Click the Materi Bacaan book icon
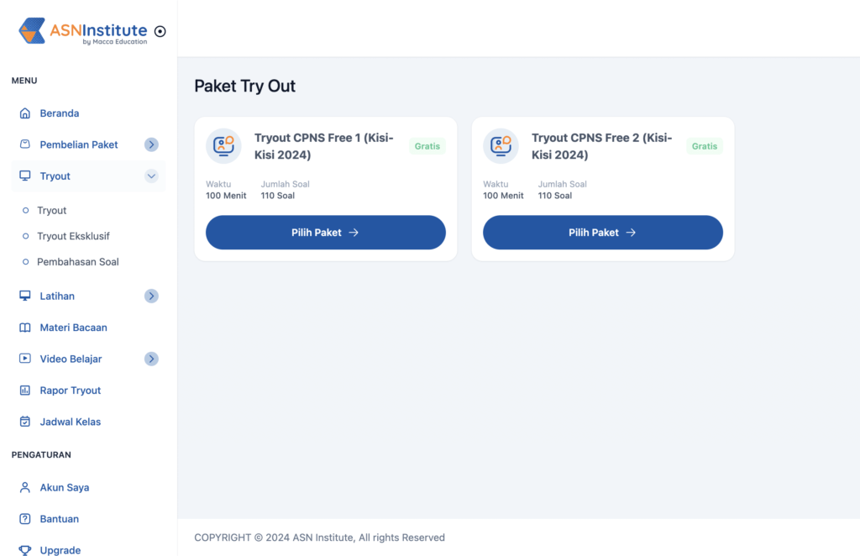The height and width of the screenshot is (556, 860). 24,328
